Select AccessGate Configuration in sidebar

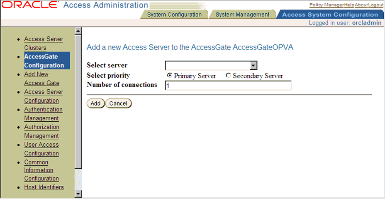click(x=47, y=61)
